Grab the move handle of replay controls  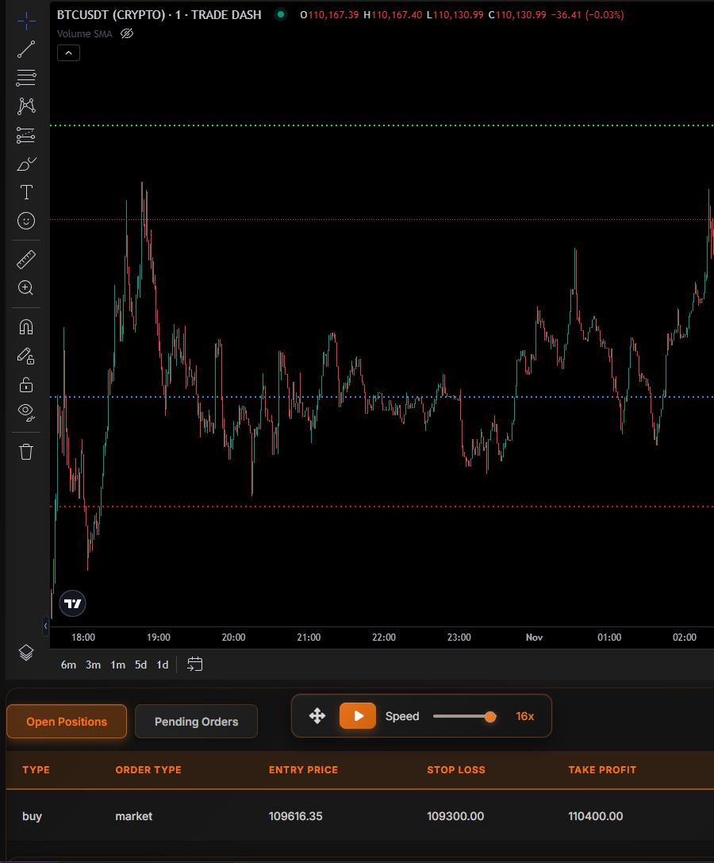pos(317,716)
